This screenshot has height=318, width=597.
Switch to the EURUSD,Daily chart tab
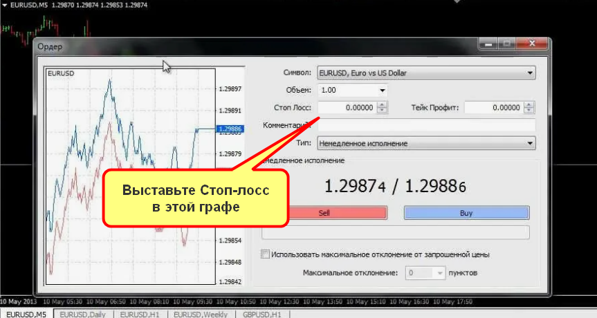(x=82, y=314)
